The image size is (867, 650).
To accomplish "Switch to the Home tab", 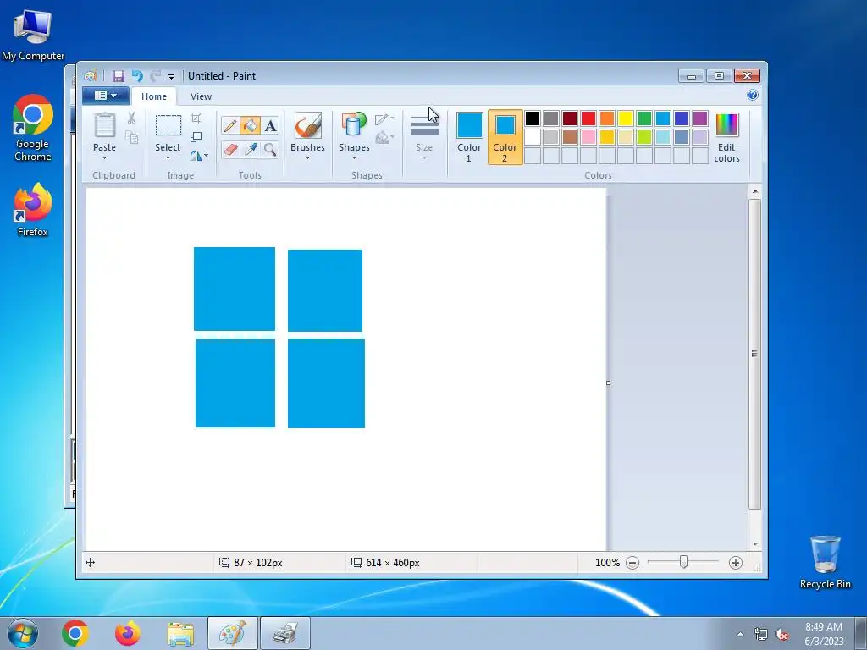I will [x=154, y=96].
